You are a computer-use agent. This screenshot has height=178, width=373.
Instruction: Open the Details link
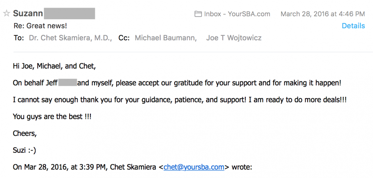353,26
